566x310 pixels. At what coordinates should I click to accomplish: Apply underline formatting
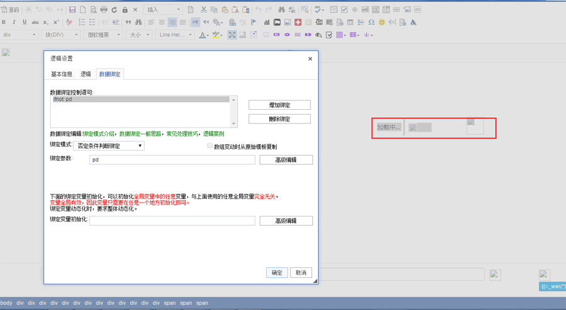point(25,22)
